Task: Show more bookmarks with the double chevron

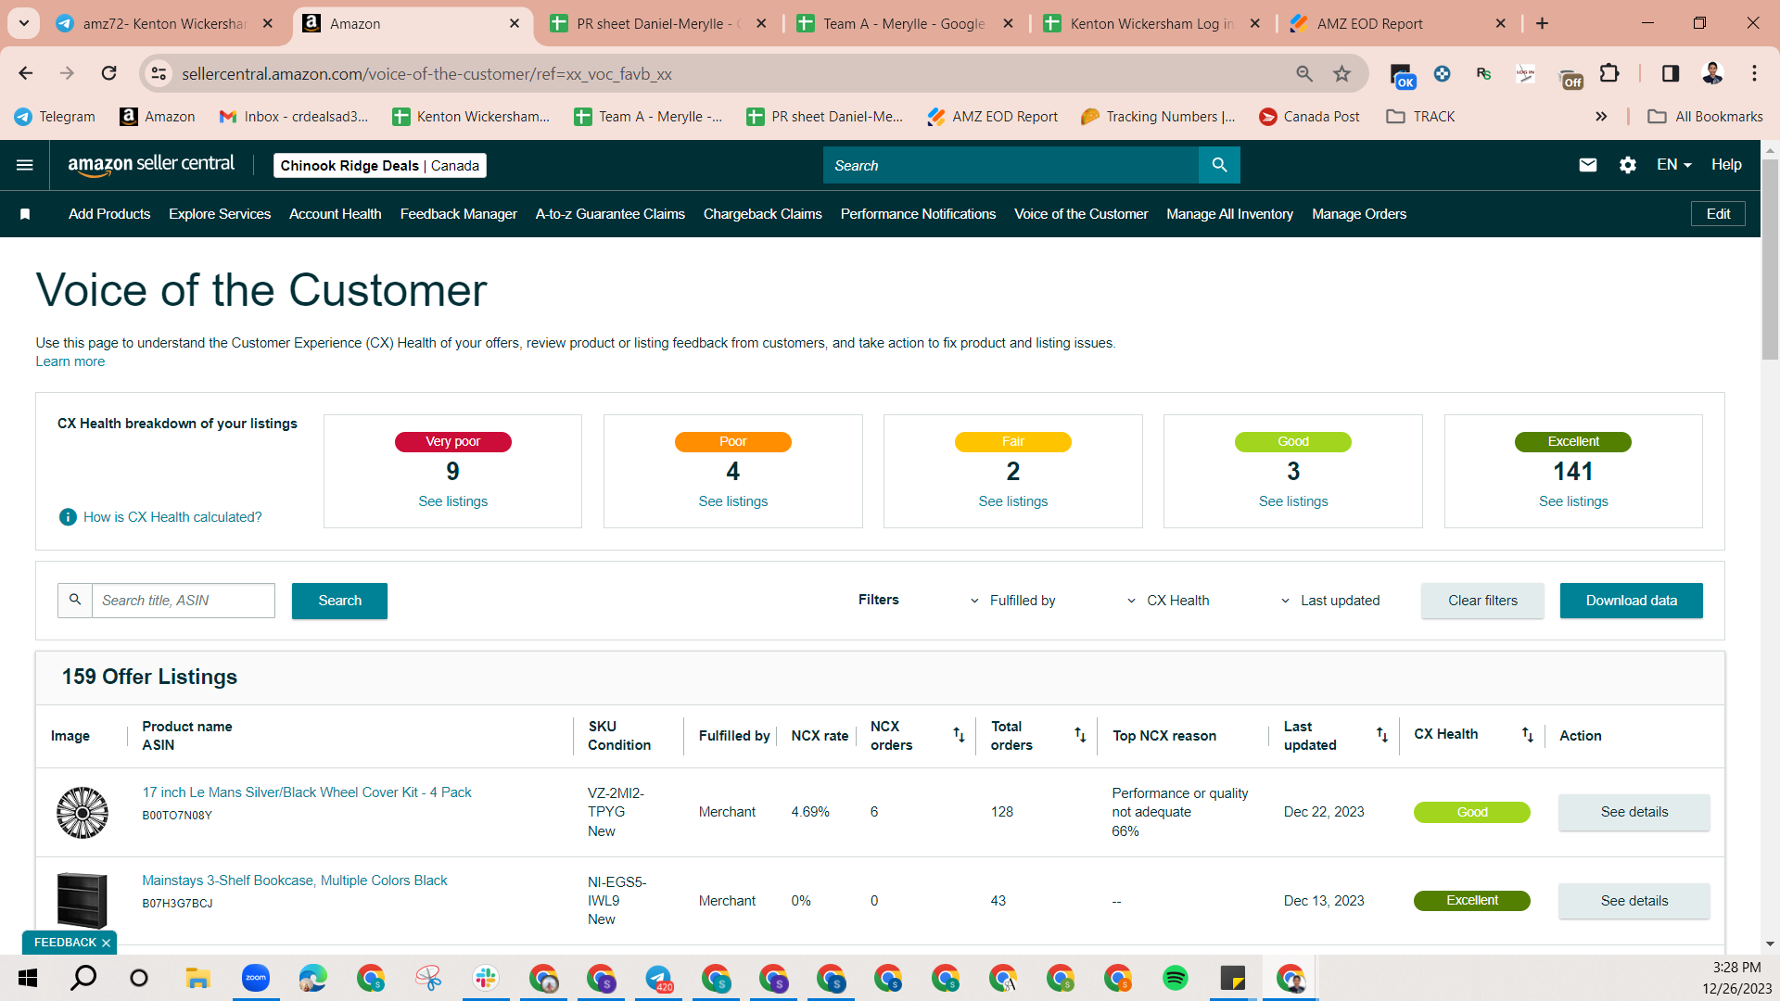Action: (1601, 117)
